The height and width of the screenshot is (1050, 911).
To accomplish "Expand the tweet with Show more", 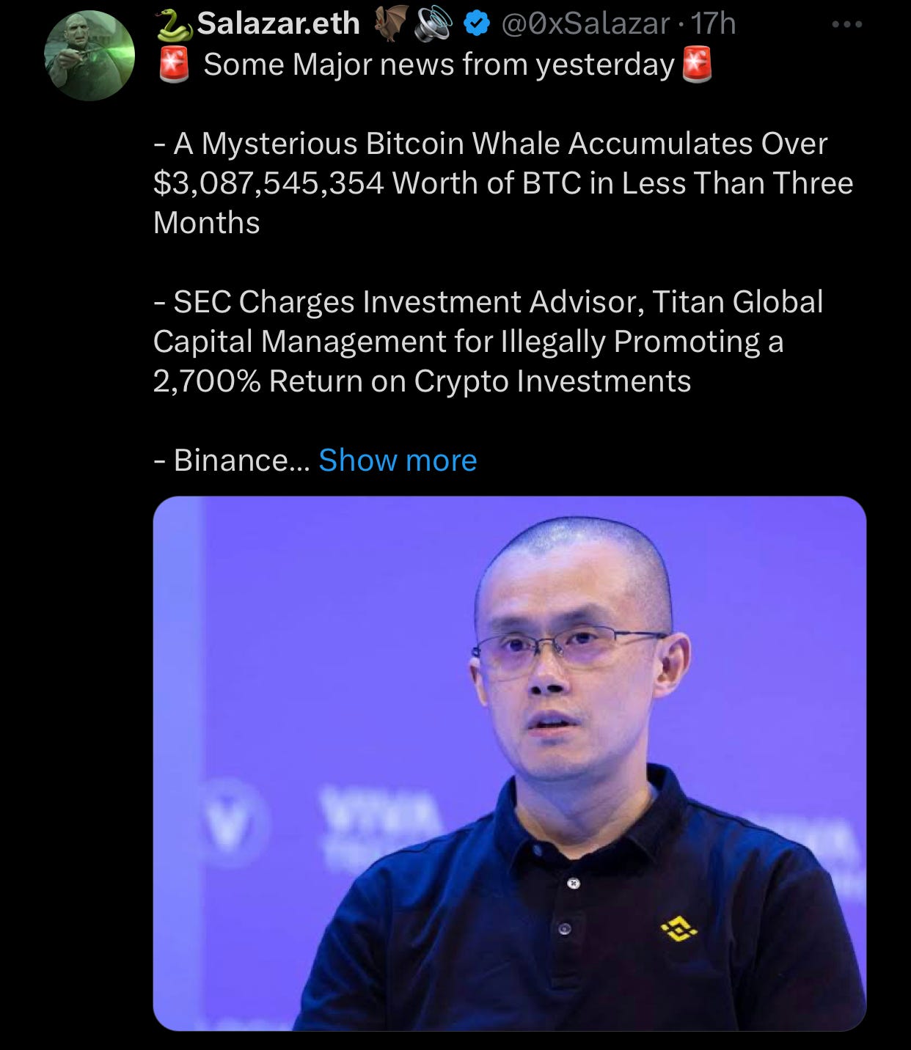I will [398, 460].
